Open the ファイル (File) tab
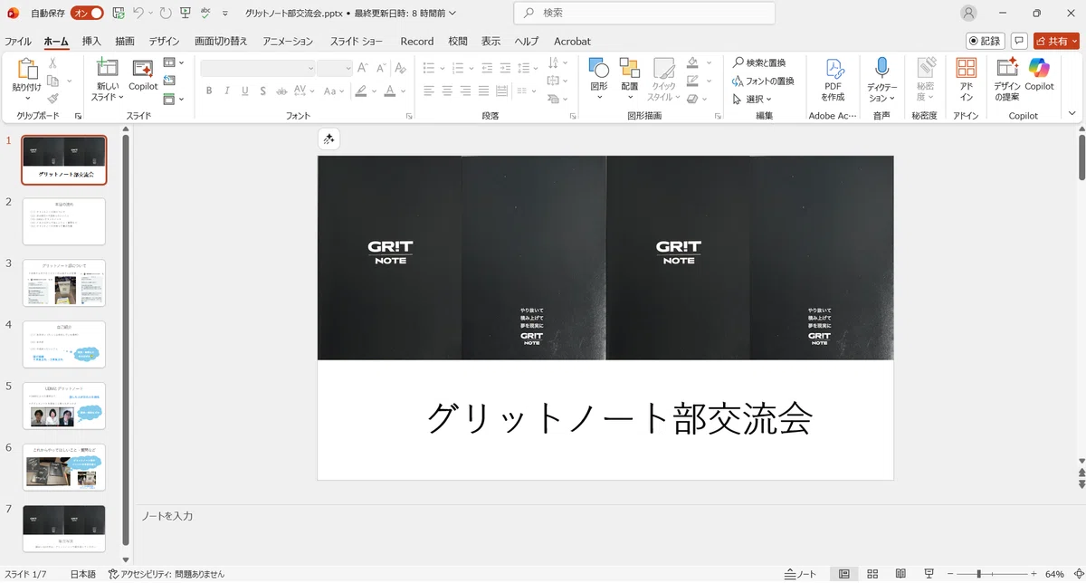1086x583 pixels. 17,42
